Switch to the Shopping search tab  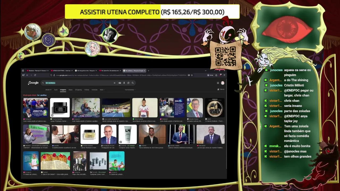point(78,90)
